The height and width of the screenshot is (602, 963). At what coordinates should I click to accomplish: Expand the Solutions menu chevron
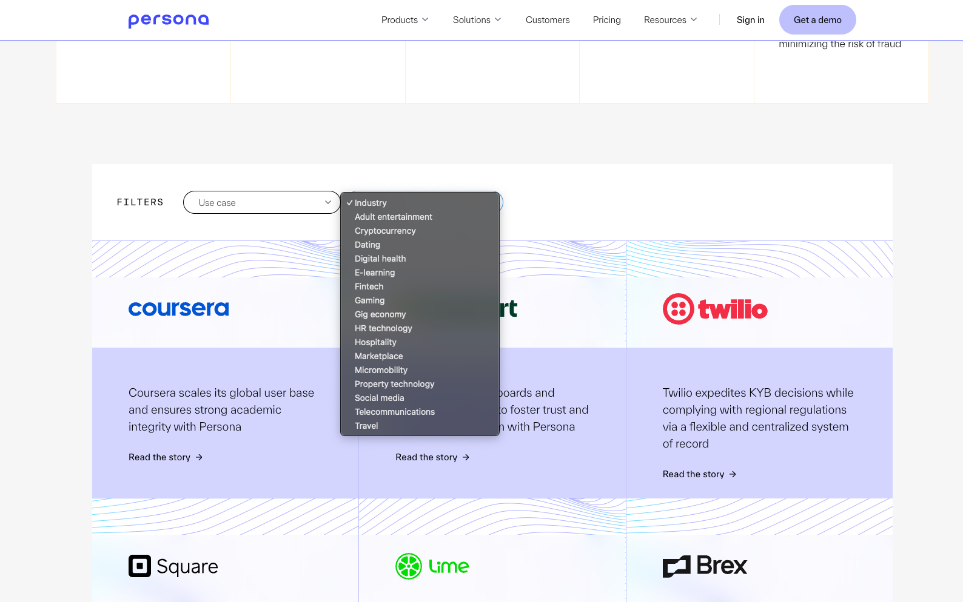click(x=498, y=20)
